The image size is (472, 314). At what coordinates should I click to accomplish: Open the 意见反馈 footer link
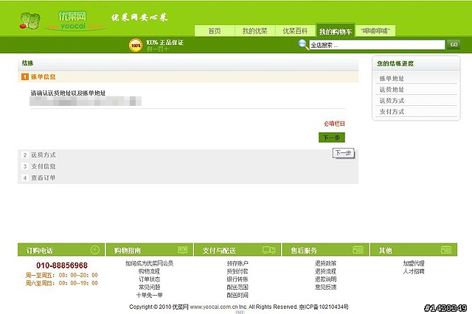point(325,287)
